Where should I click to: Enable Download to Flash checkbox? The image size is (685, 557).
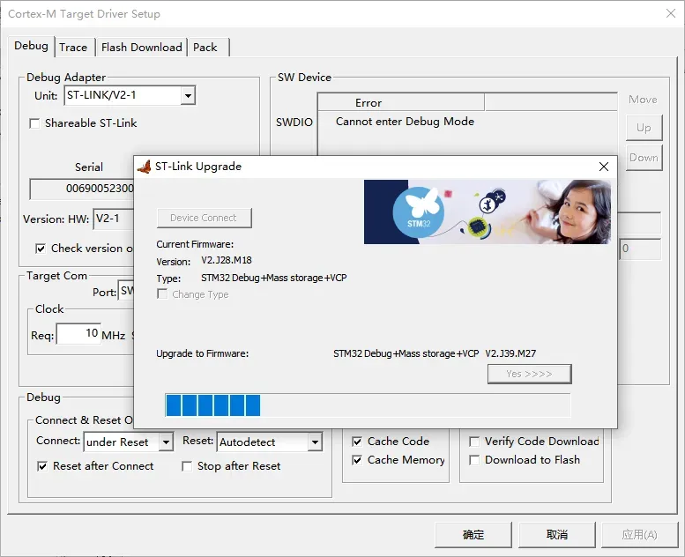point(474,460)
